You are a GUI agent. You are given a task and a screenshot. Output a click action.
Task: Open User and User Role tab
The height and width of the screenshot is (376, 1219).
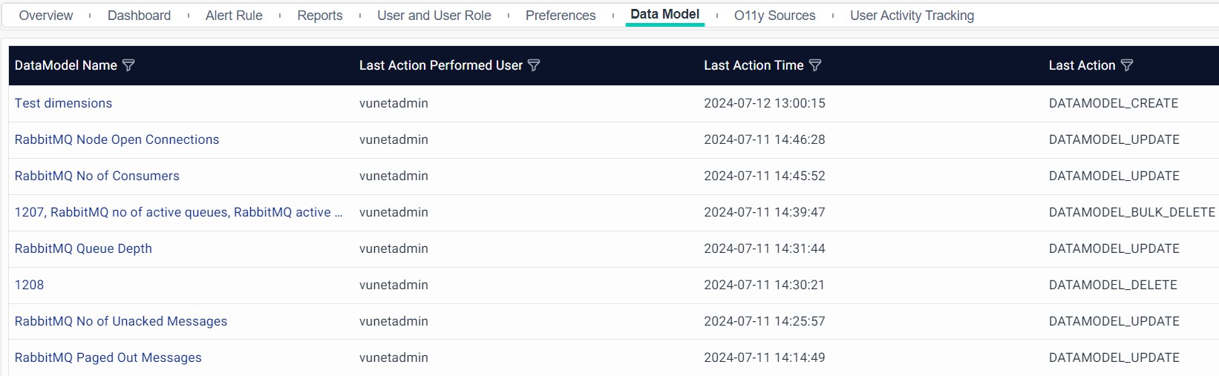click(434, 16)
